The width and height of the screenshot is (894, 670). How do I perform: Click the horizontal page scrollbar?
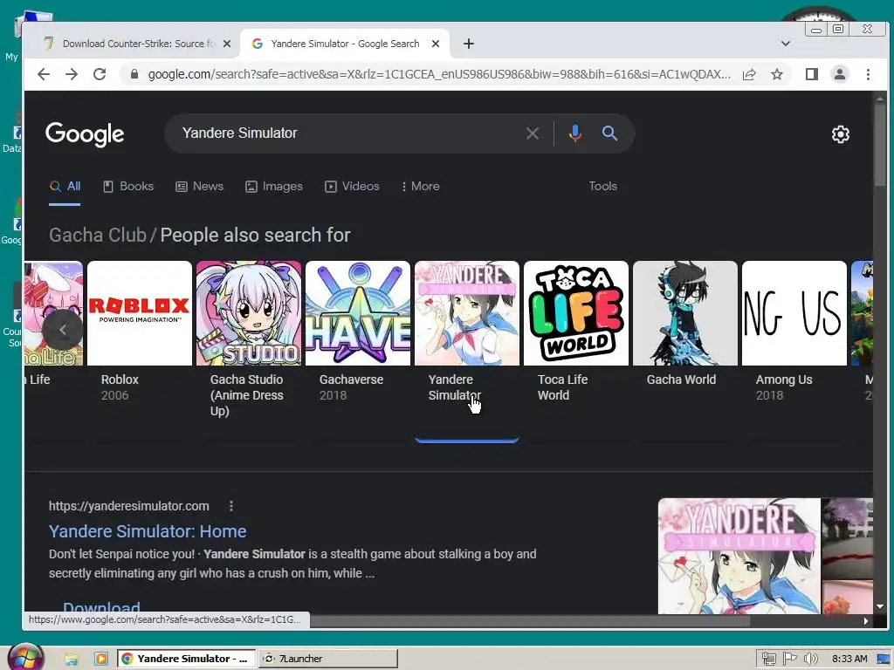click(529, 621)
